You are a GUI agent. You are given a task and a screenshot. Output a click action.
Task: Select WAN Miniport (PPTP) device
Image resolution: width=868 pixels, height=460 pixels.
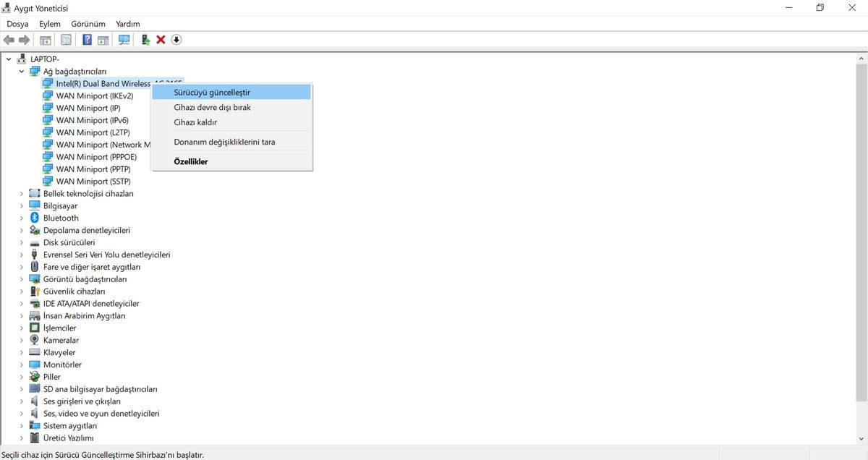click(x=93, y=169)
